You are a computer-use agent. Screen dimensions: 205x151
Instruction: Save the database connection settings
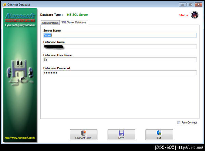point(121,135)
